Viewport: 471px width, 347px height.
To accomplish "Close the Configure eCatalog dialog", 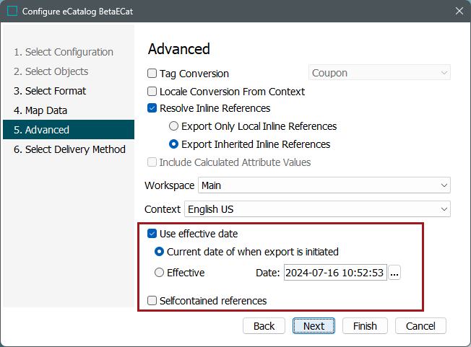I will 459,11.
